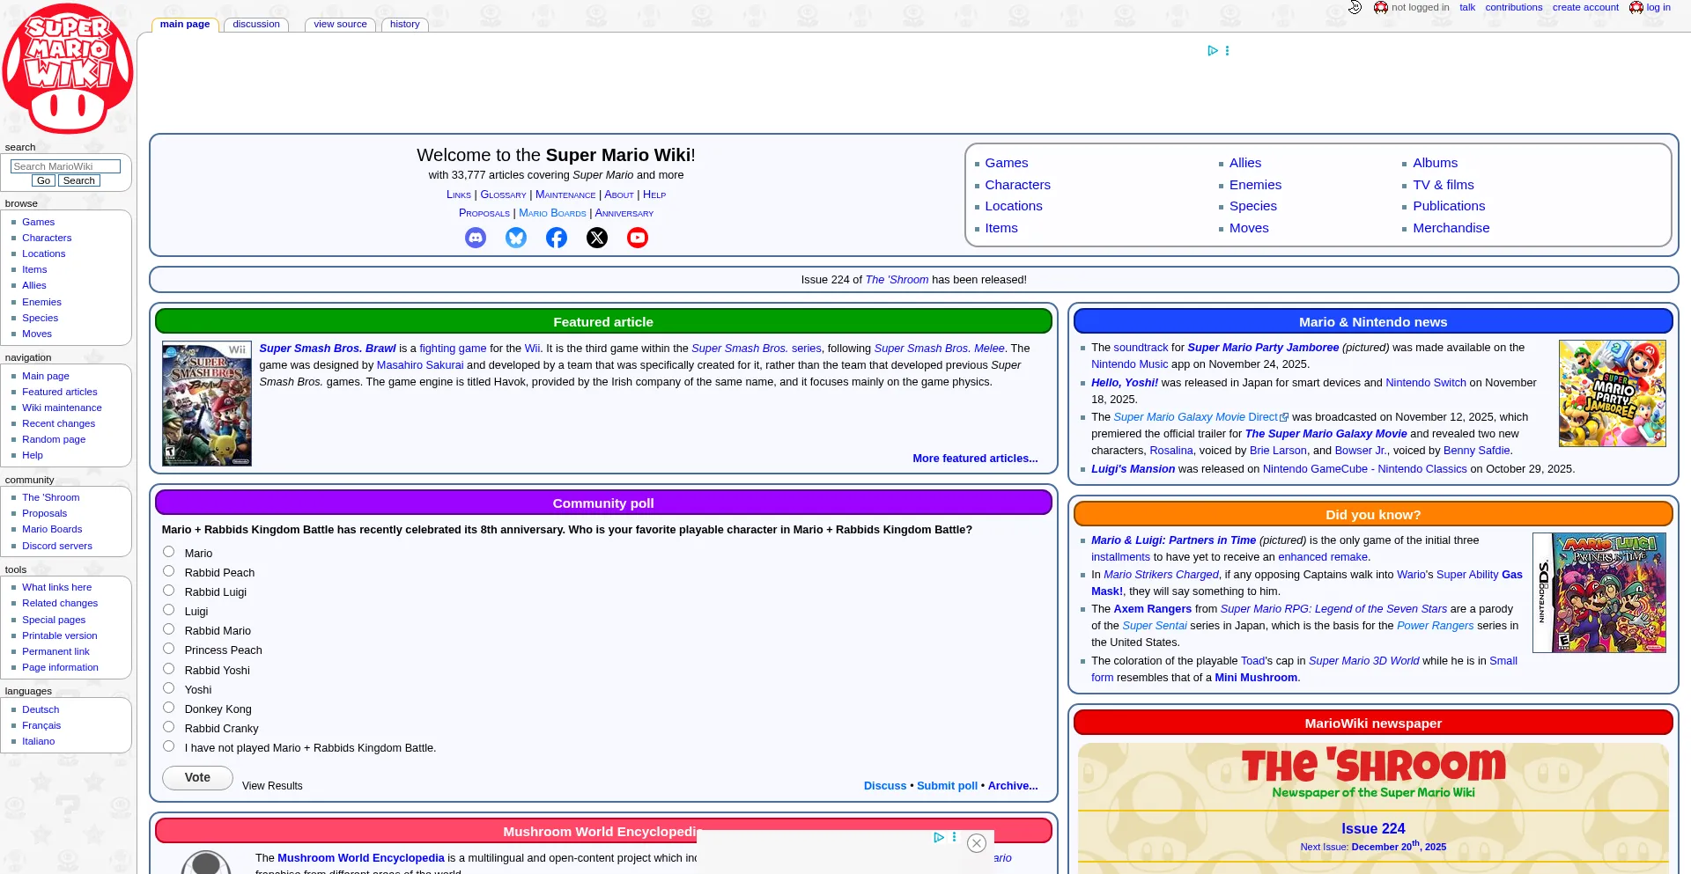Open the Facebook icon link
The image size is (1691, 874).
(x=557, y=238)
